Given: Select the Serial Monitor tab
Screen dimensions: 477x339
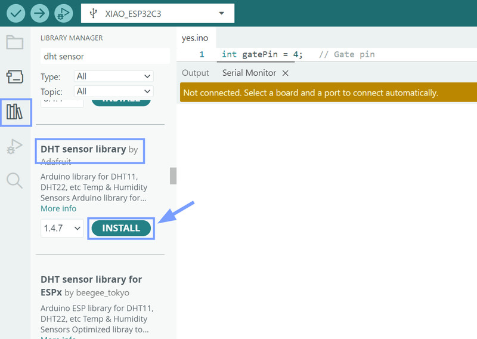Looking at the screenshot, I should (x=249, y=73).
